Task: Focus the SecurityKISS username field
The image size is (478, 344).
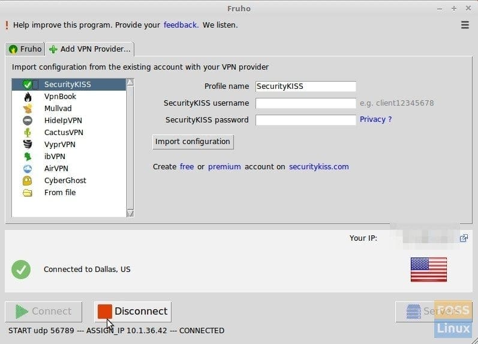Action: [x=305, y=103]
